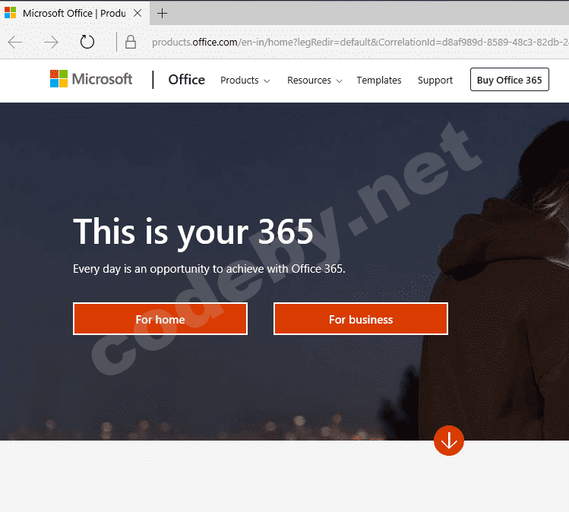The width and height of the screenshot is (569, 512).
Task: Go back using the browser back arrow
Action: pyautogui.click(x=15, y=42)
